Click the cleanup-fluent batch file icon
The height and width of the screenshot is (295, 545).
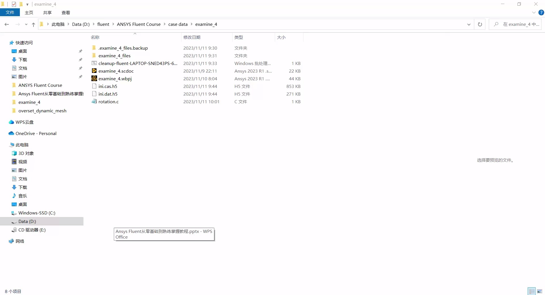[x=94, y=63]
